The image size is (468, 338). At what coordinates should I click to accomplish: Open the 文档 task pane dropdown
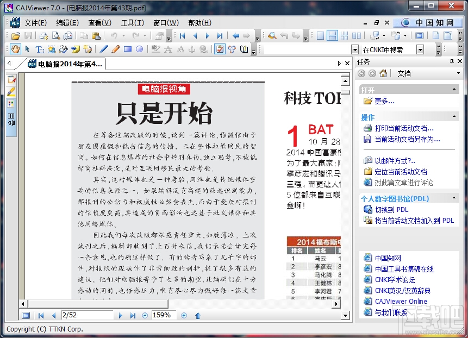coord(458,73)
